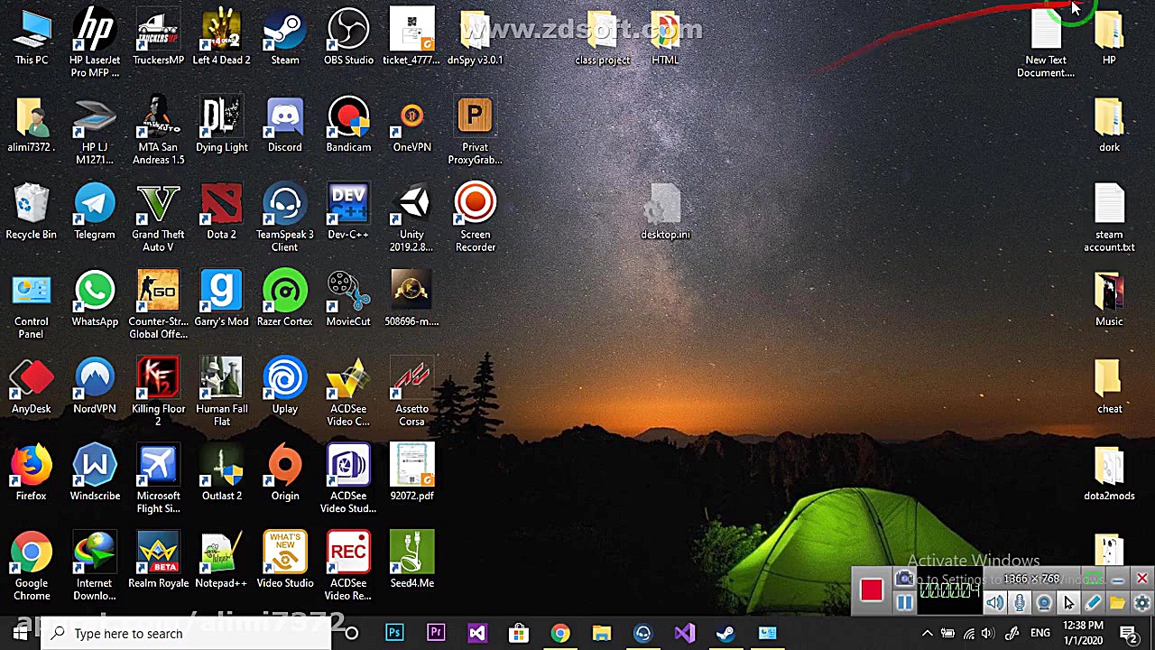Open the notification center
This screenshot has height=650, width=1155.
(x=1129, y=634)
